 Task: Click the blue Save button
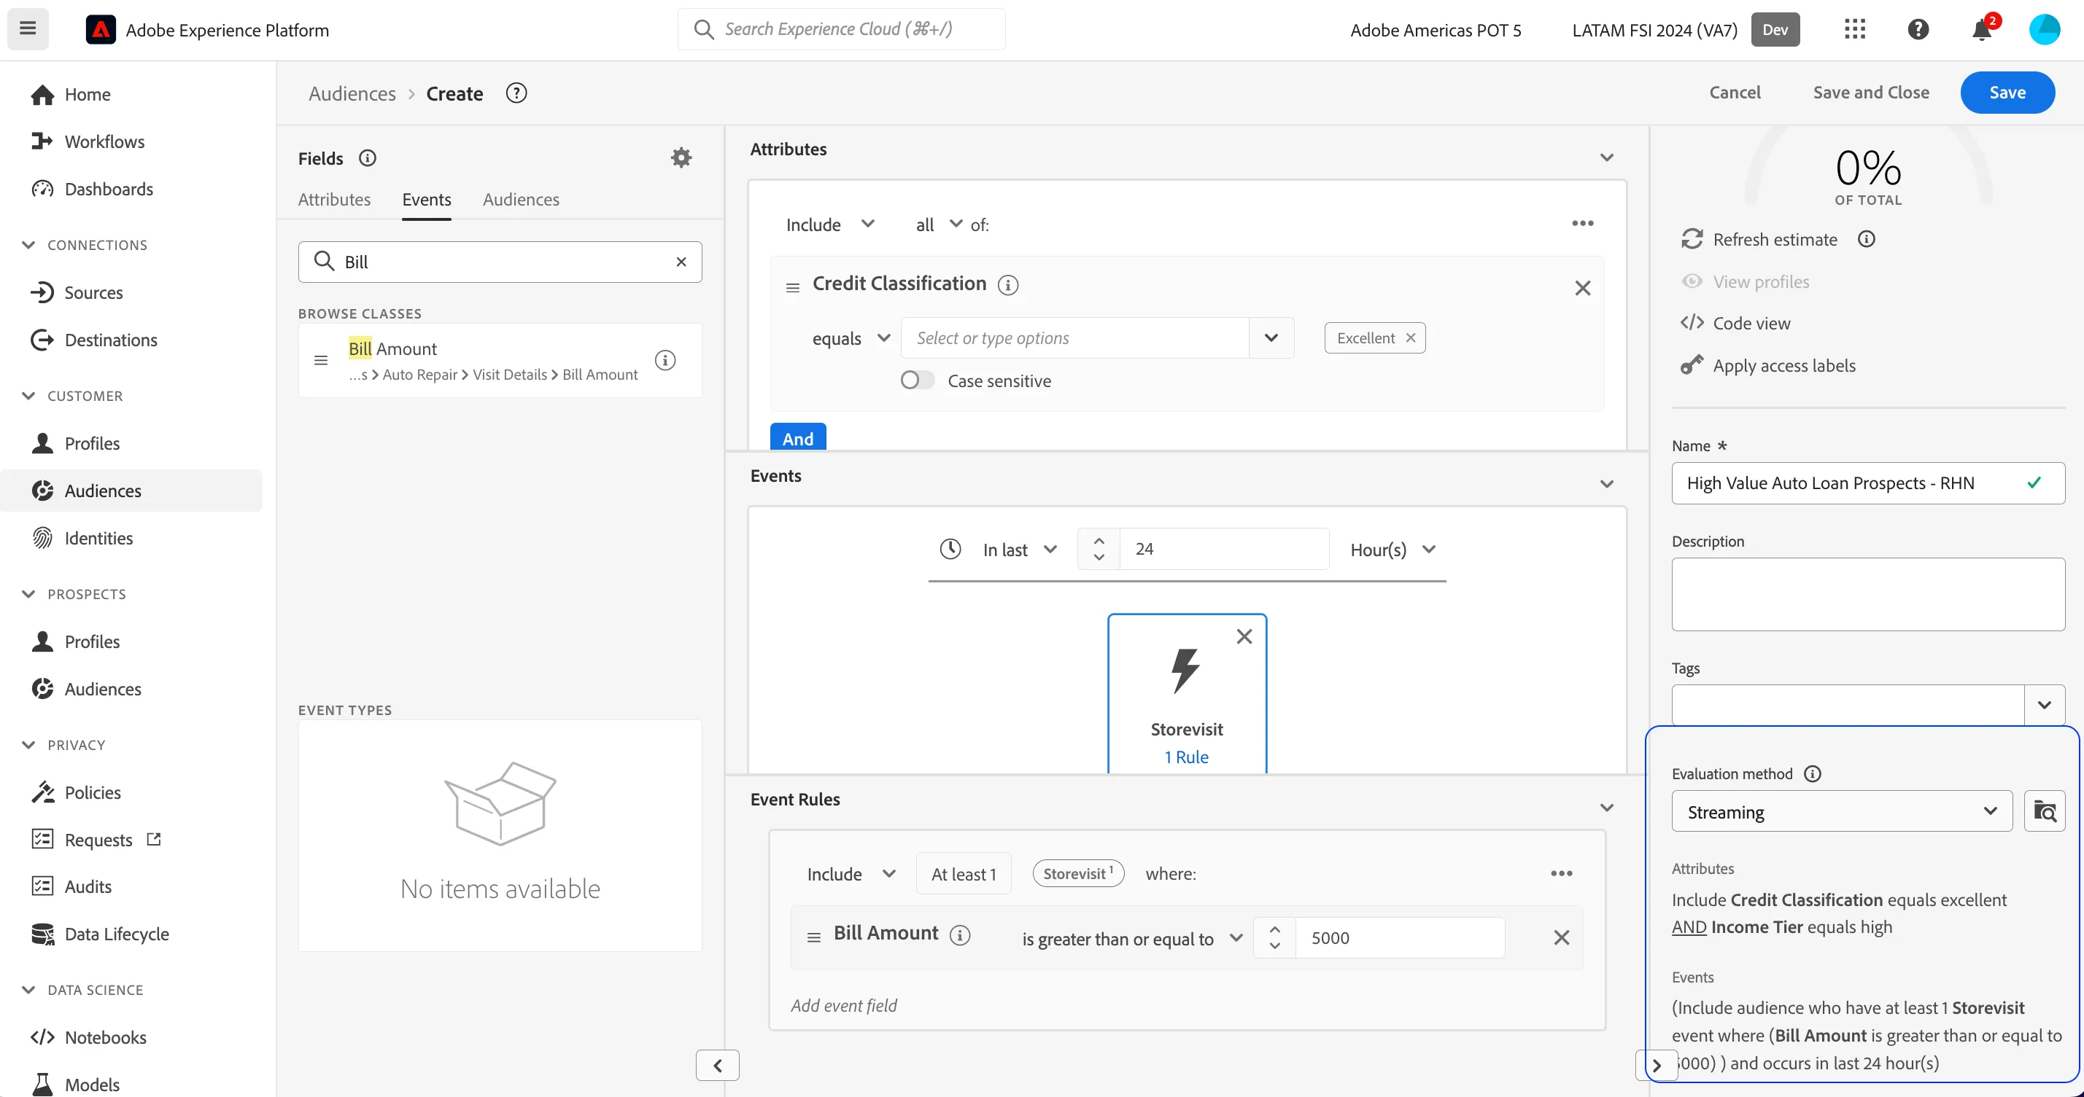coord(2007,92)
